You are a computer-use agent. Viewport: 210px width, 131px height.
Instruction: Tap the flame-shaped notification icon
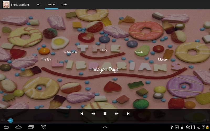[x=182, y=127]
